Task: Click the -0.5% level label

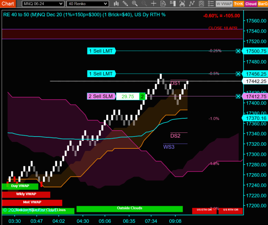Action: coord(214,74)
